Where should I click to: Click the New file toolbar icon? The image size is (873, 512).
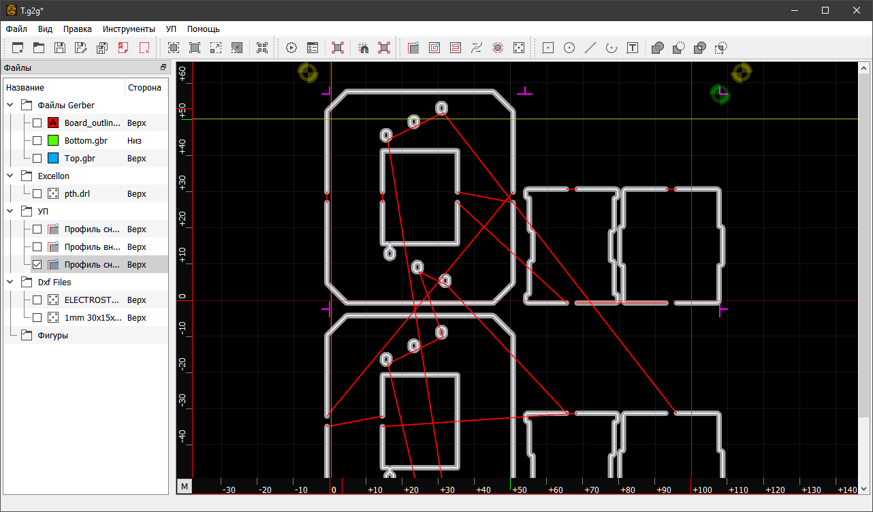tap(18, 48)
